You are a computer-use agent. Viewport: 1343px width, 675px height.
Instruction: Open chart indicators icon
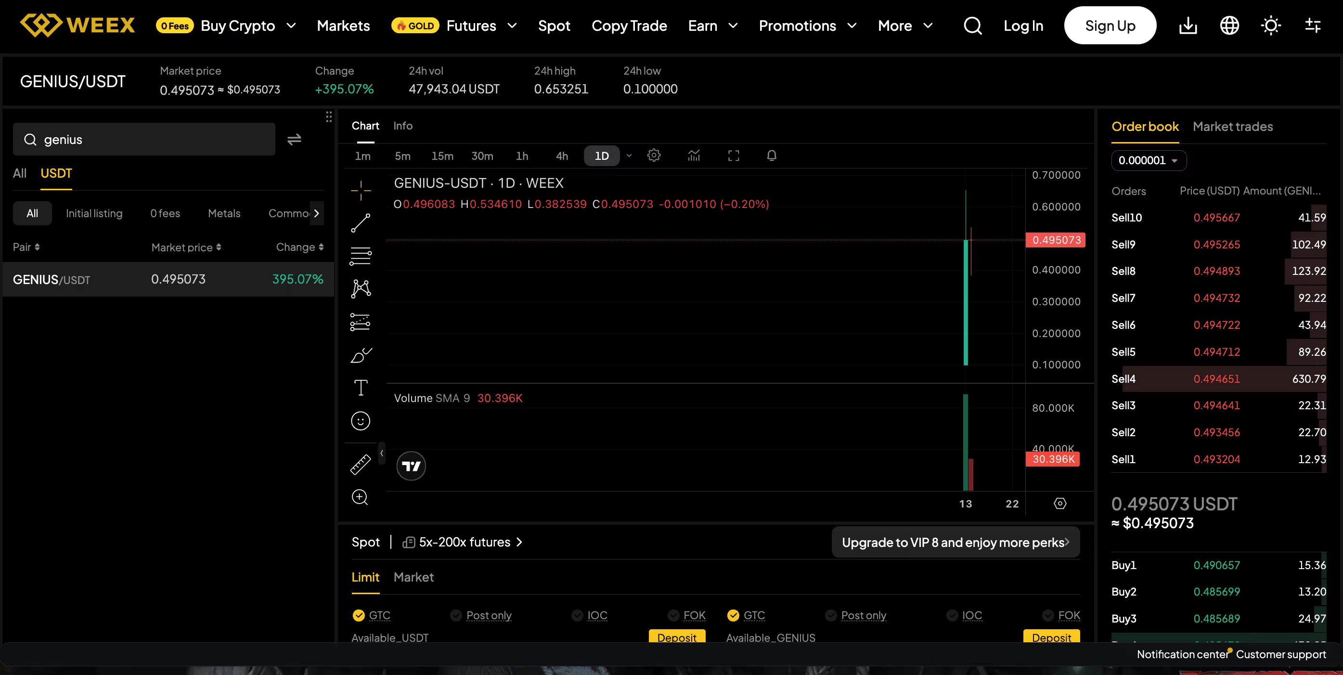(x=693, y=156)
